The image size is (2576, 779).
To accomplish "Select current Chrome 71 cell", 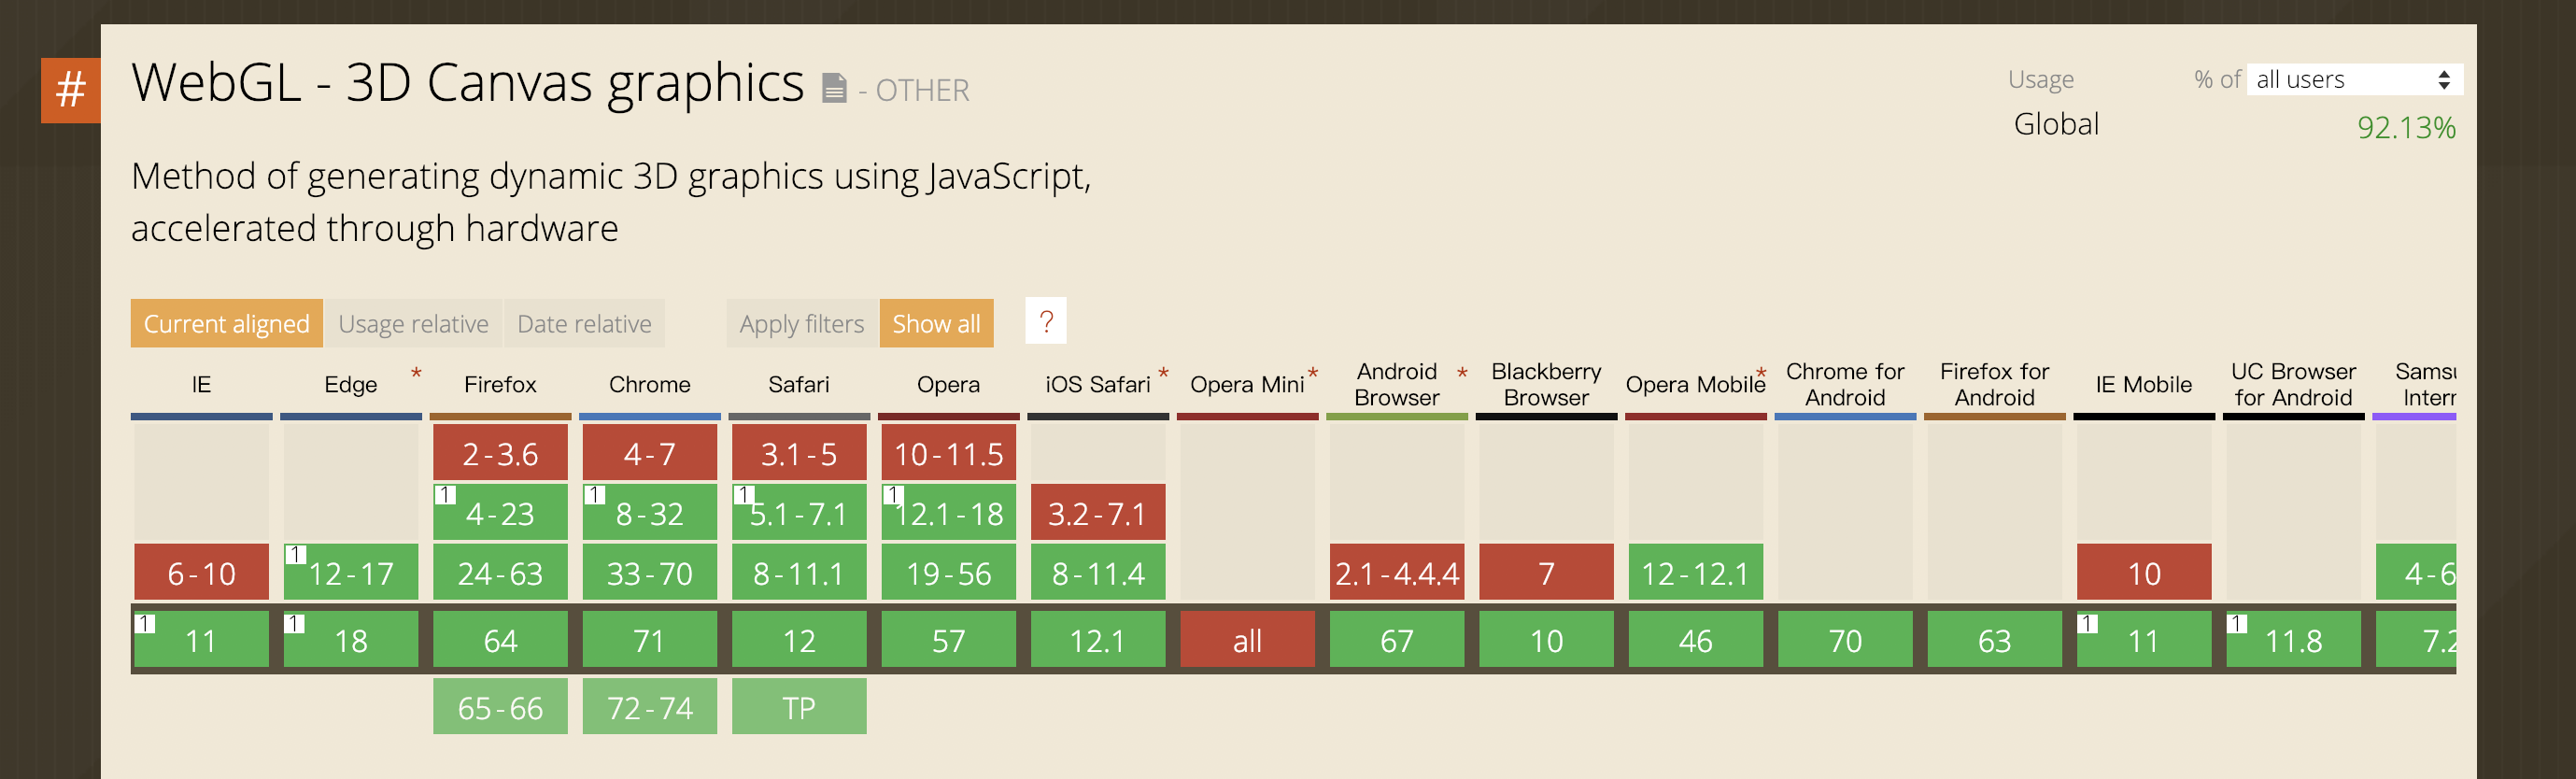I will click(x=649, y=639).
